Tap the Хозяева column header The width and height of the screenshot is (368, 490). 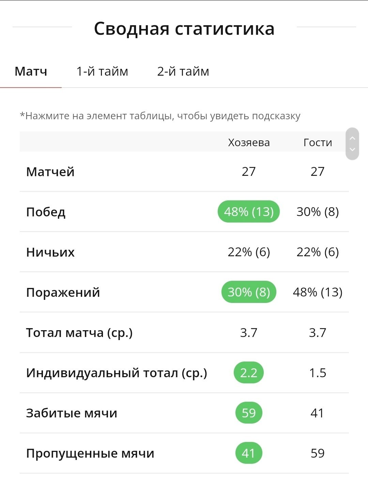pos(249,142)
